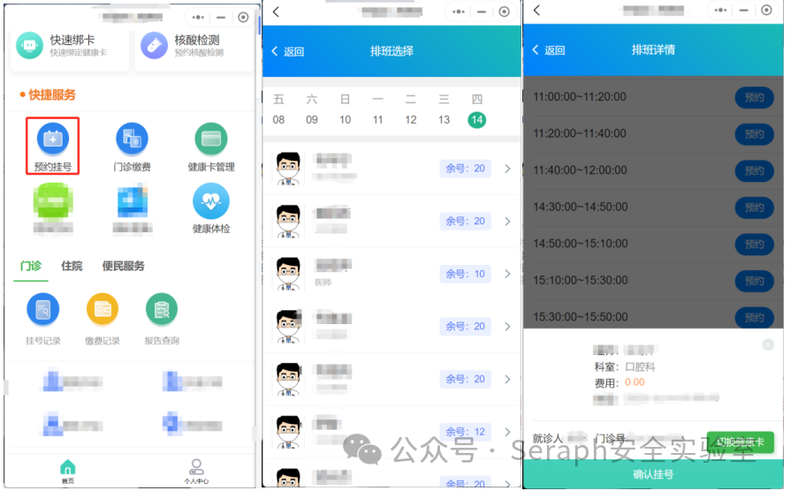Viewport: 790px width, 491px height.
Task: Expand chevron beside 余号: 10
Action: pos(507,274)
